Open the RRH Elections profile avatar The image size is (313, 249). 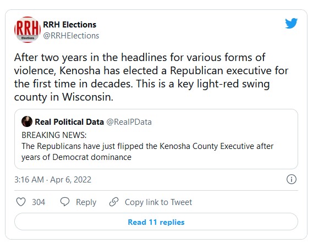28,30
